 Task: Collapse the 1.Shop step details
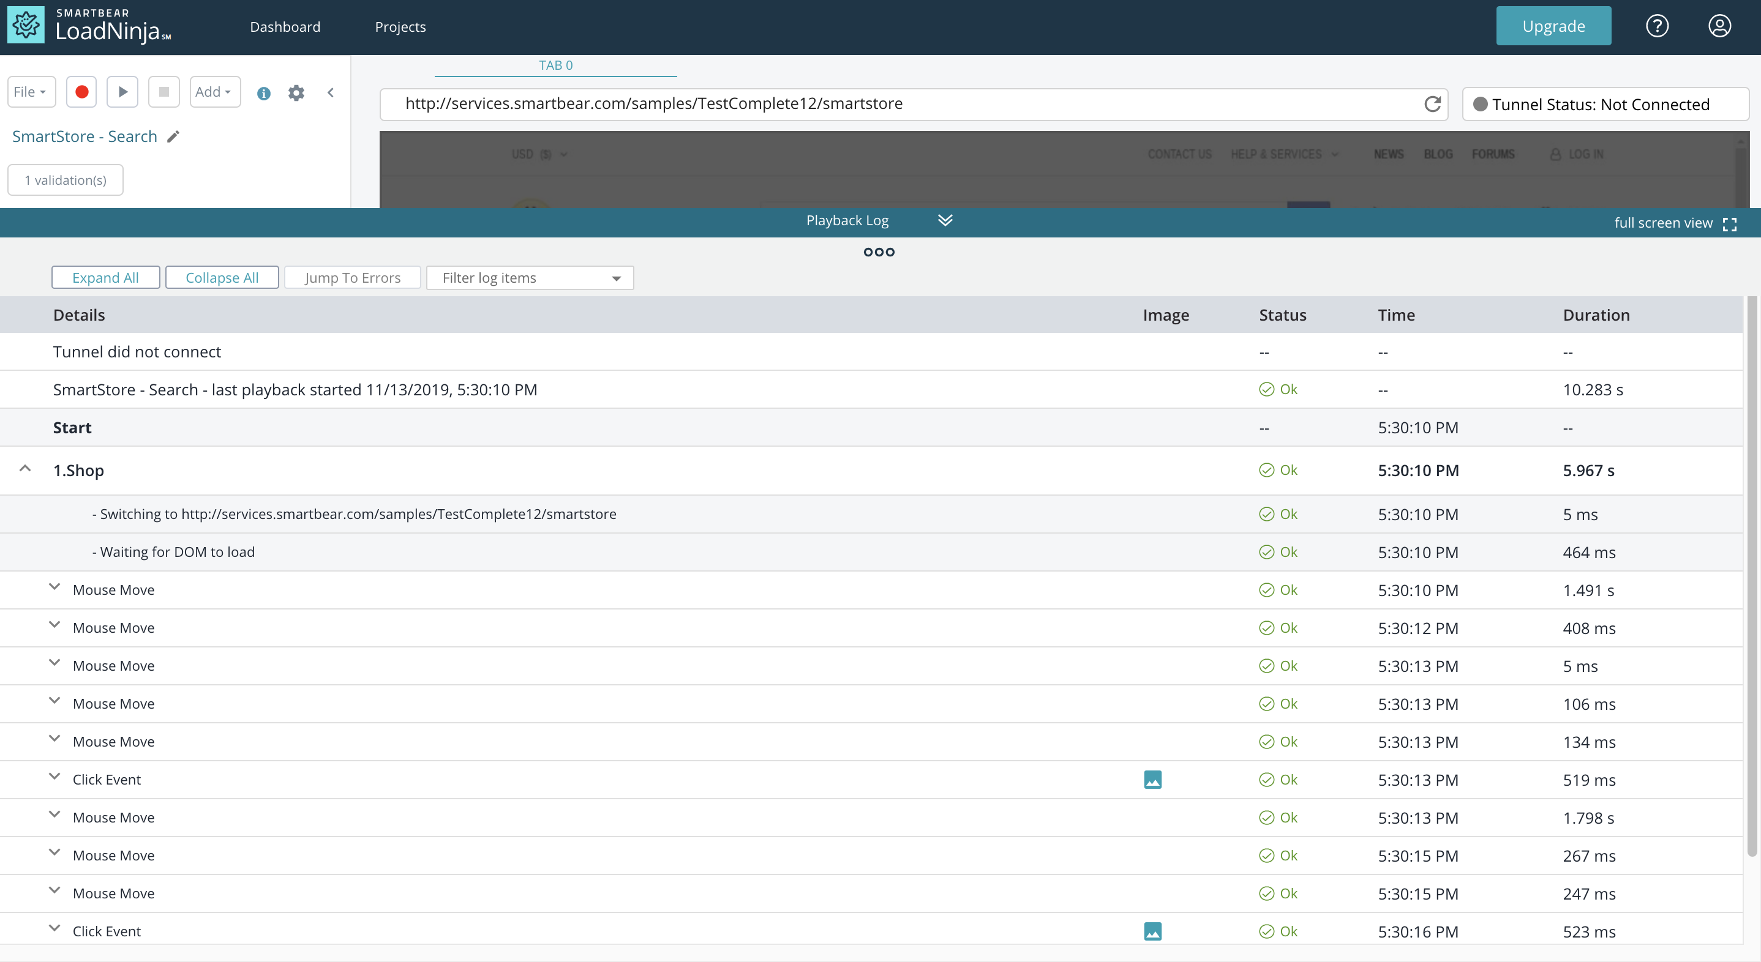coord(26,469)
